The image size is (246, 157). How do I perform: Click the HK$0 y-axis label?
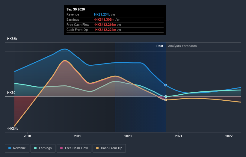(11, 93)
